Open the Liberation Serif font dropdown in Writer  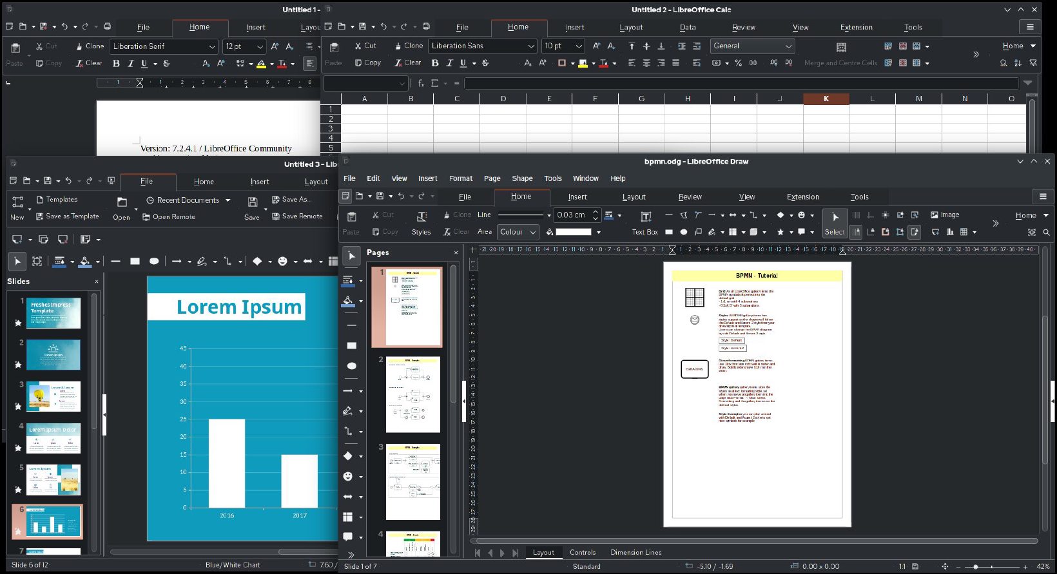(212, 46)
